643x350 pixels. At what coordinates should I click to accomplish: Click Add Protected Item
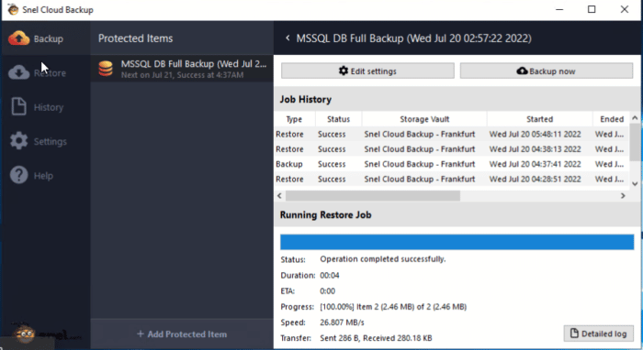pos(182,334)
